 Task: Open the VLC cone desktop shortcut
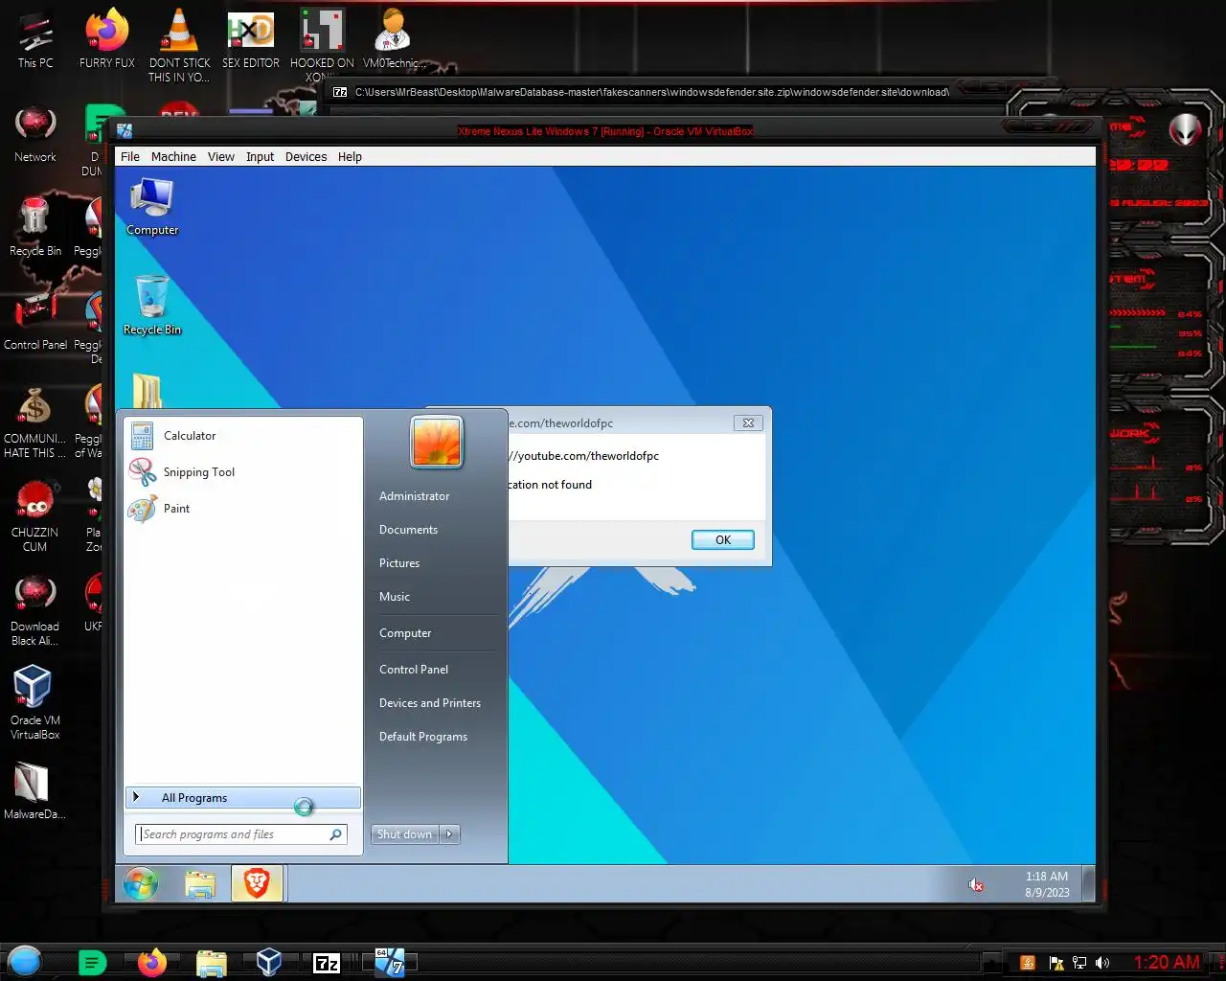pyautogui.click(x=179, y=43)
